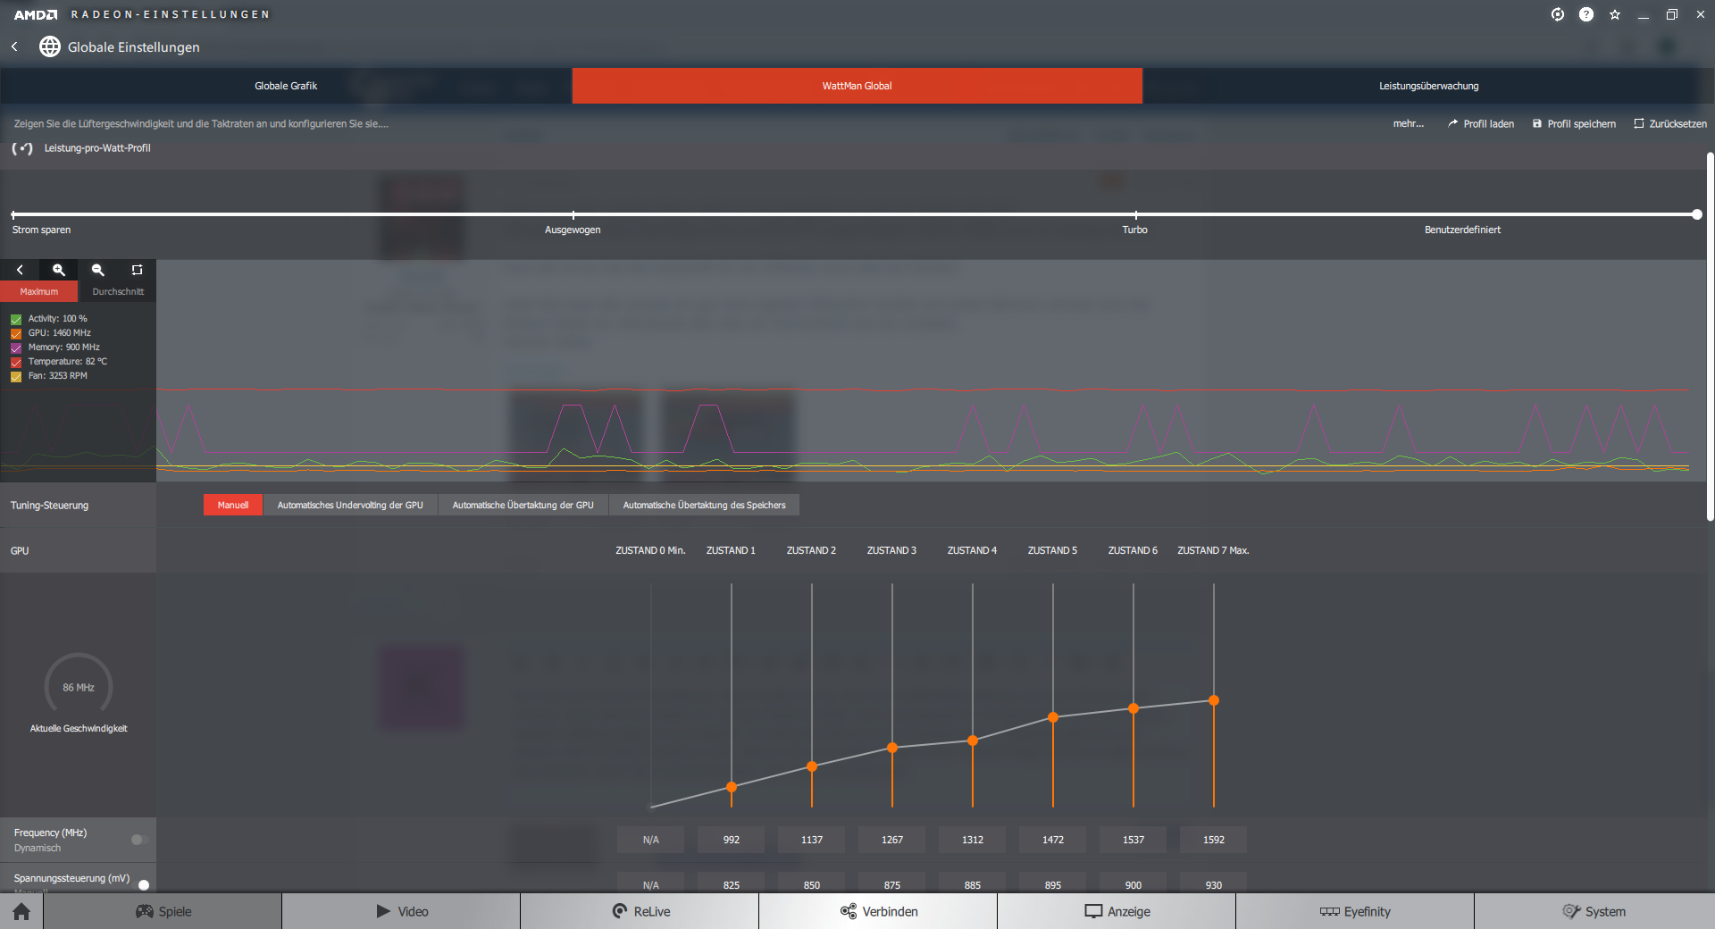The width and height of the screenshot is (1715, 929).
Task: Click the ZUSTAND 5 column header
Action: click(x=1052, y=550)
